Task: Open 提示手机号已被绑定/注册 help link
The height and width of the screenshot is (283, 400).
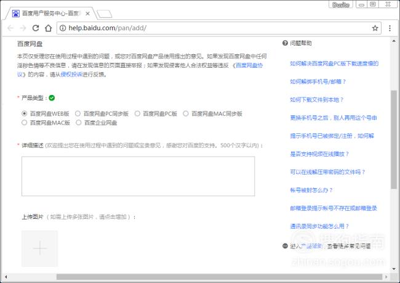Action: coord(332,136)
